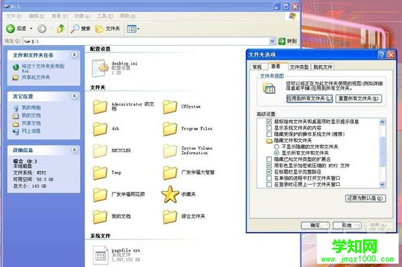Open Search (搜索) magnifier icon
Screen dimensions: 402x267
[x=74, y=28]
